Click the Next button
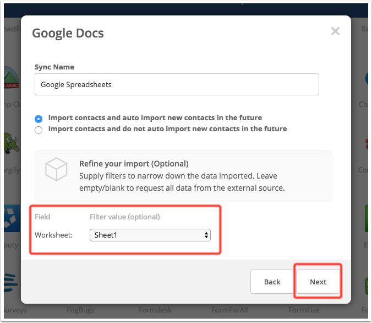Screen dimensions: 372x323 click(x=318, y=282)
